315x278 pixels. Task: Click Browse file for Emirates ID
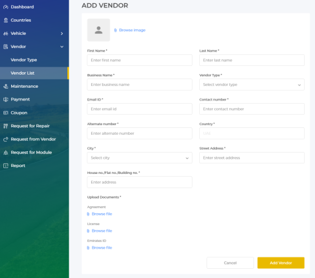click(102, 247)
